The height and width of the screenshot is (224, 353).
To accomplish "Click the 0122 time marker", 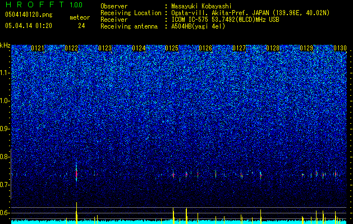I will (x=71, y=48).
